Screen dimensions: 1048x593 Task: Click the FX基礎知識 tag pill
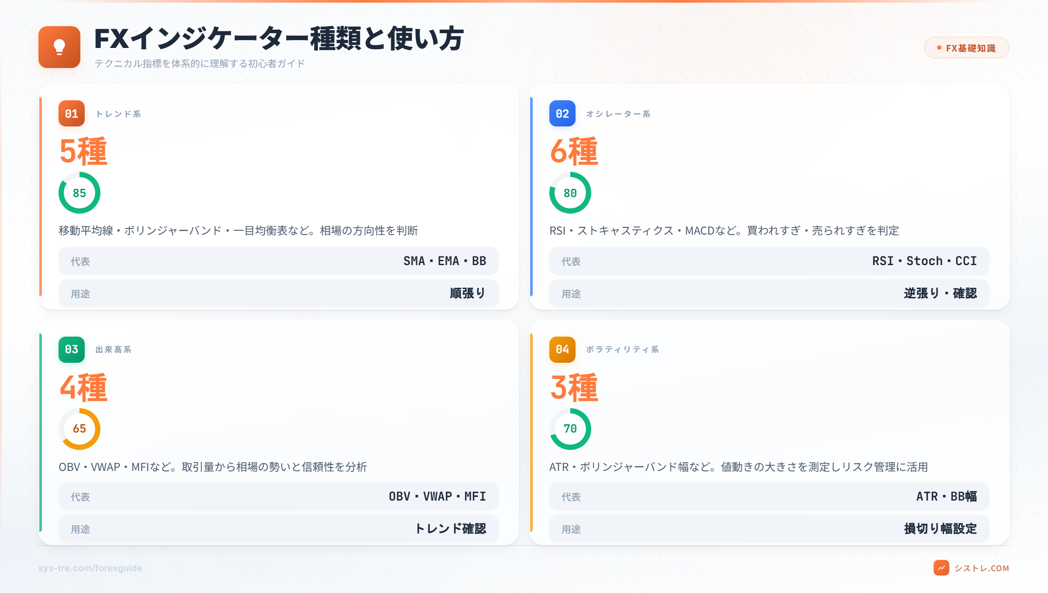tap(966, 48)
